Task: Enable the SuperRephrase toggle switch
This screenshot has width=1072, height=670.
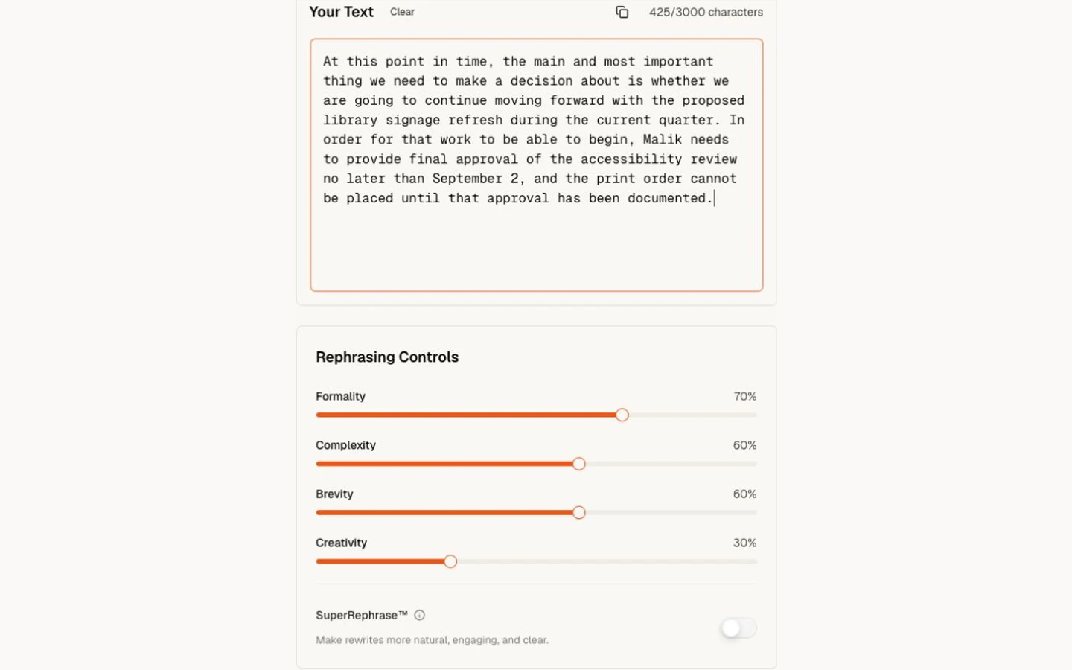Action: coord(738,628)
